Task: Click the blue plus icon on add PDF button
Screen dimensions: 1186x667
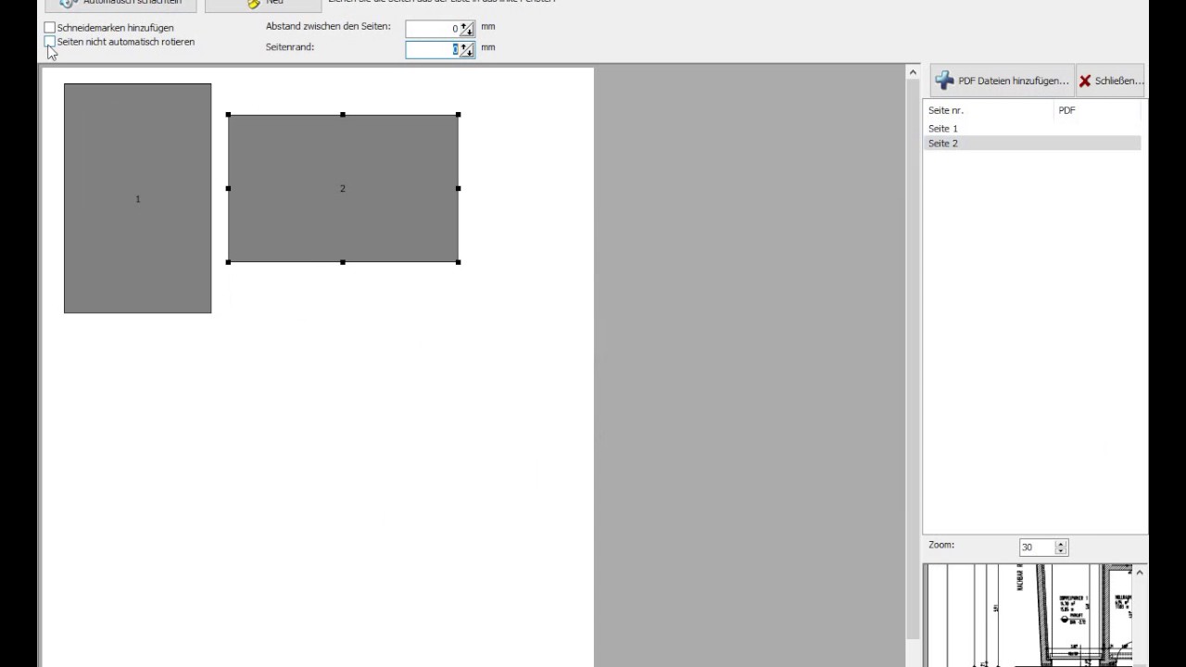Action: point(944,81)
